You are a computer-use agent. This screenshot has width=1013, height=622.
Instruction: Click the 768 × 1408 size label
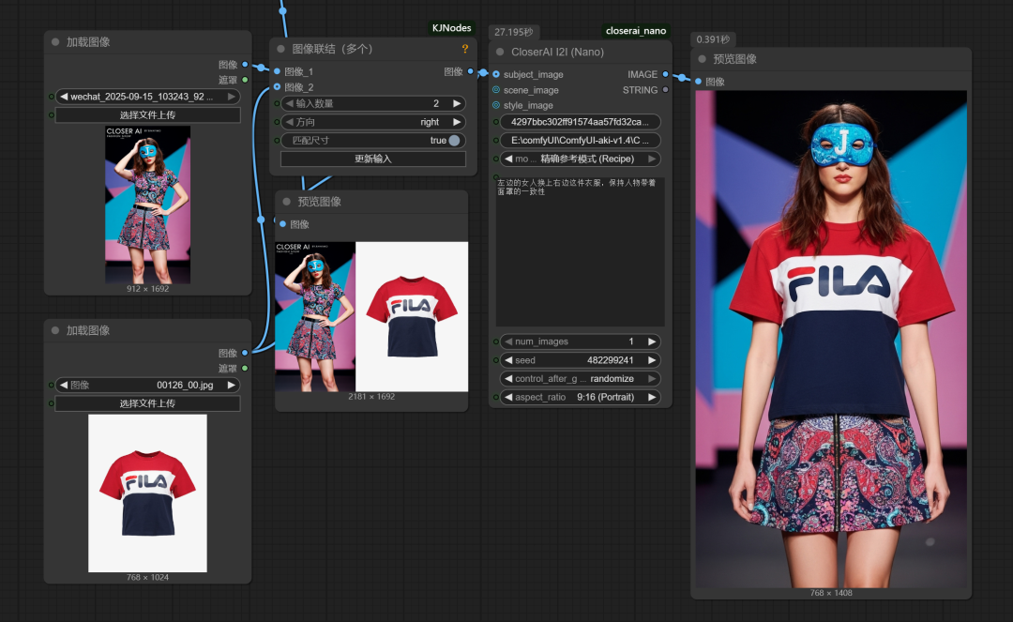(x=831, y=593)
